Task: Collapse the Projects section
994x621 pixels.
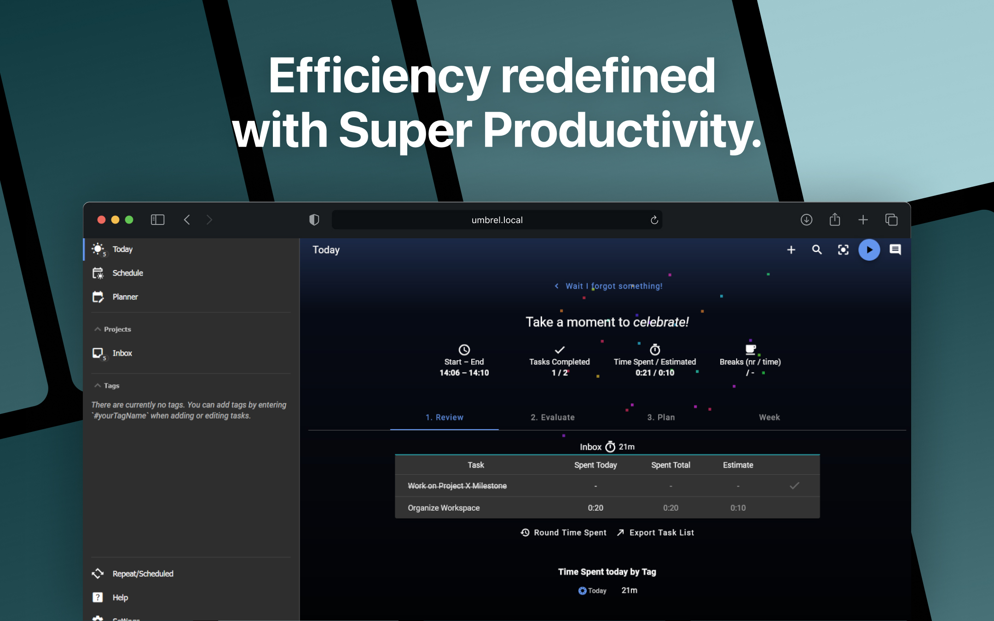Action: (x=98, y=328)
